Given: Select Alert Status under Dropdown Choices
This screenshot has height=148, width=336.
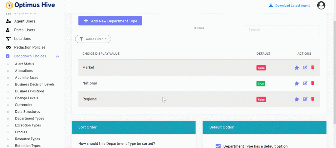Looking at the screenshot, I should (x=24, y=64).
